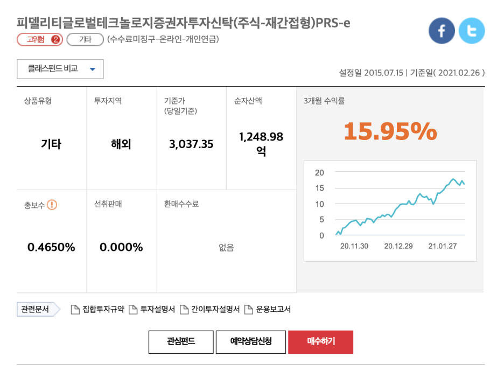Open the 집합투자규약 link
Screen dimensions: 504x378
point(103,309)
